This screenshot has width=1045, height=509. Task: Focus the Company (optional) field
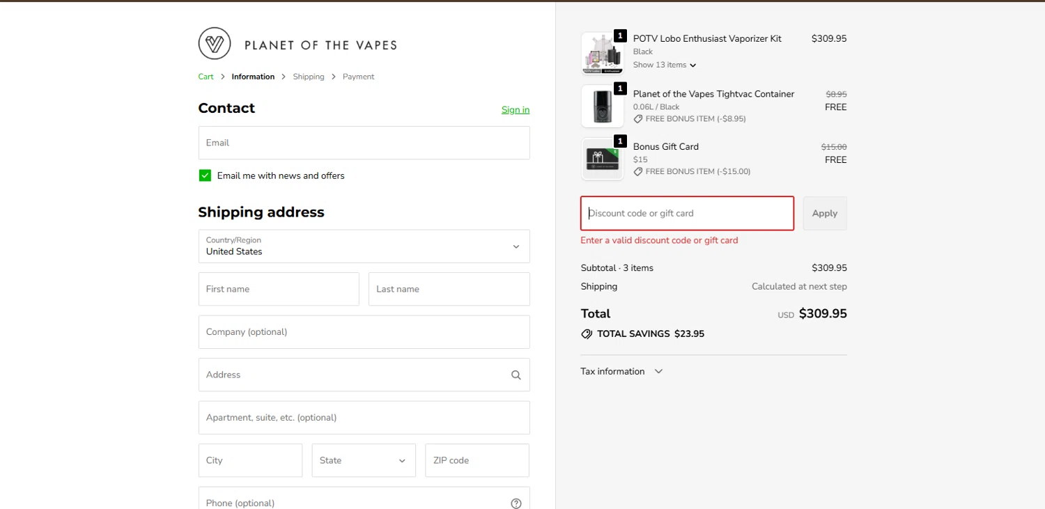click(x=364, y=332)
